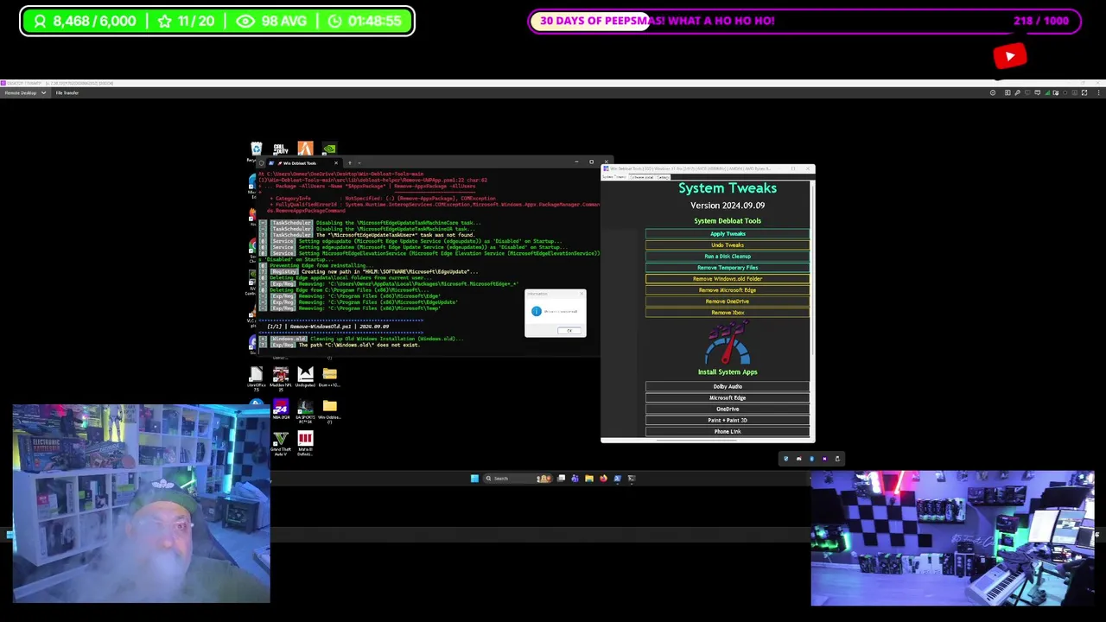Open the Call of Duty desktop icon
The image size is (1106, 622).
(281, 149)
